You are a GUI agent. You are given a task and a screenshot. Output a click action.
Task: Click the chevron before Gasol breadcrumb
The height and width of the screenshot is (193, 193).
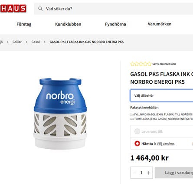pyautogui.click(x=26, y=42)
